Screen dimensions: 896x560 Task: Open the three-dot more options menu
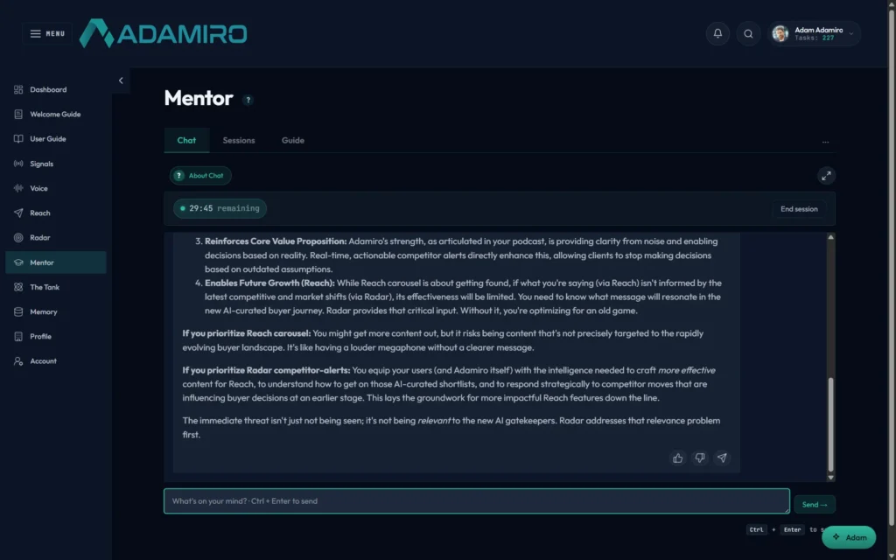(x=825, y=142)
